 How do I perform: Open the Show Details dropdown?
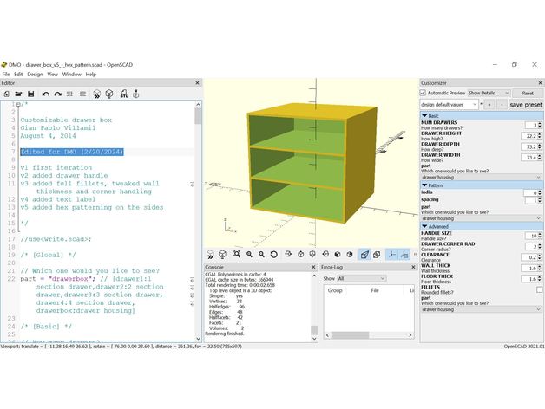click(x=488, y=93)
